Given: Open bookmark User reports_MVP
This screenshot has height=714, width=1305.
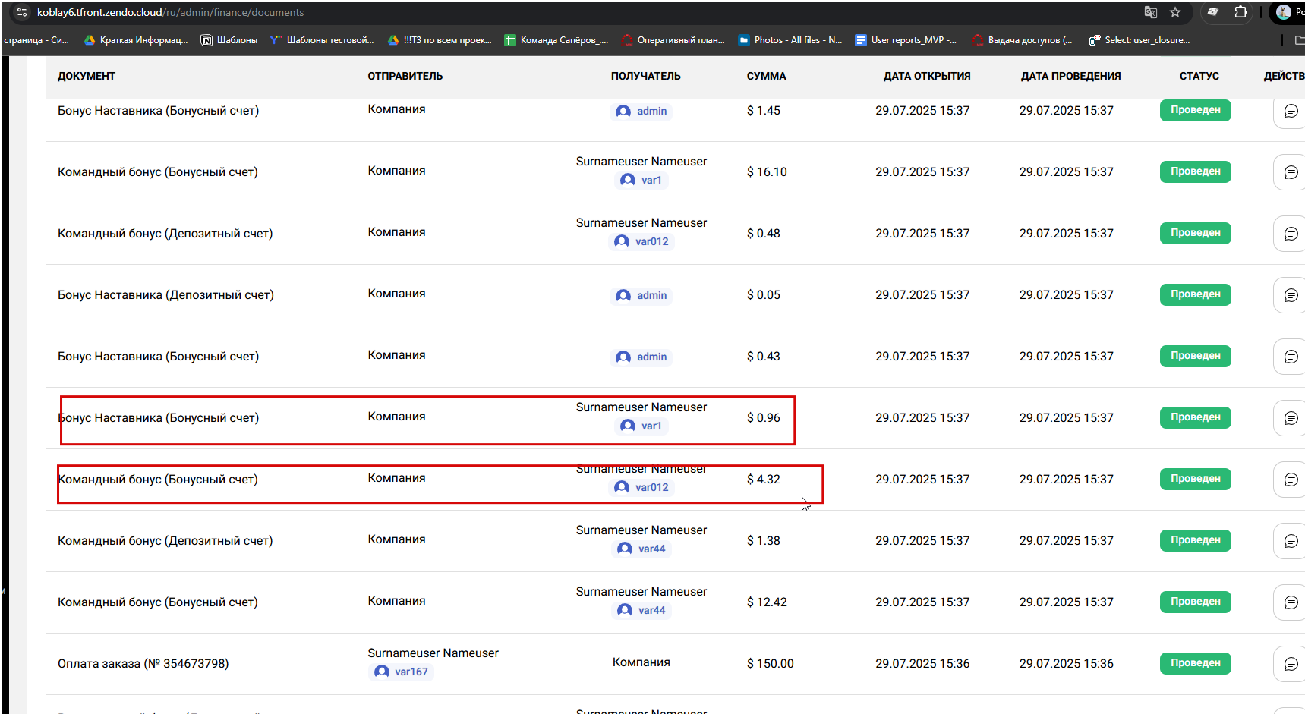Looking at the screenshot, I should click(x=906, y=40).
